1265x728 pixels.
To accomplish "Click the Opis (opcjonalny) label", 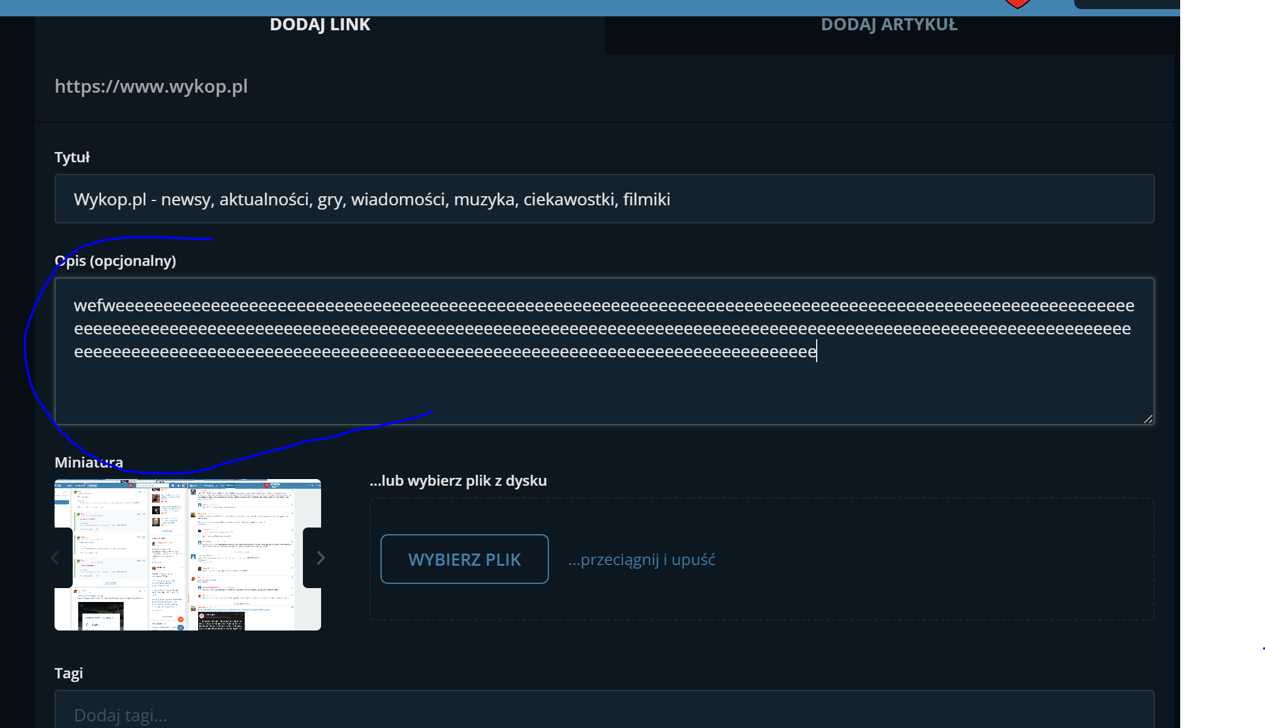I will [115, 261].
